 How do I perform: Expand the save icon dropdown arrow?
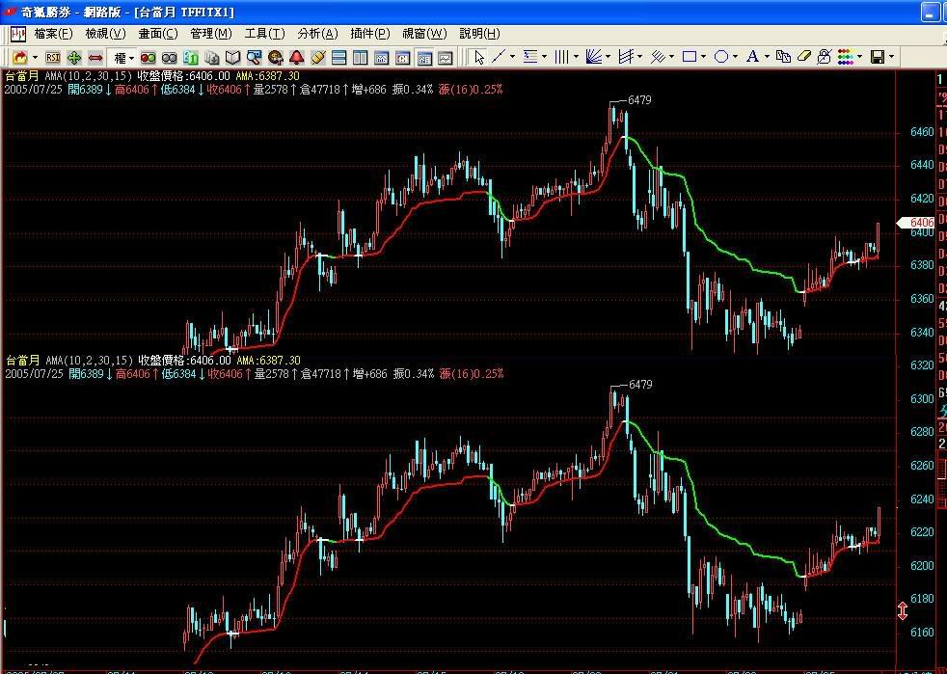(x=891, y=57)
